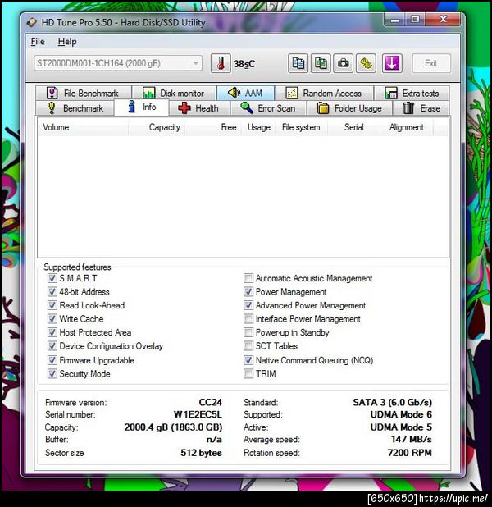
Task: Click the firmware version value CC24
Action: pos(210,402)
